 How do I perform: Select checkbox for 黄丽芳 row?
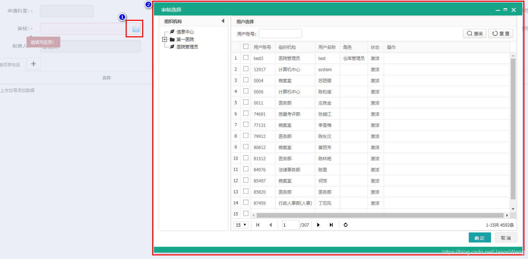click(246, 147)
